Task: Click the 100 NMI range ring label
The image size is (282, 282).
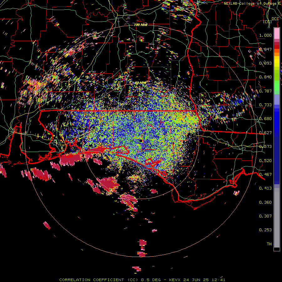Action: 141,25
